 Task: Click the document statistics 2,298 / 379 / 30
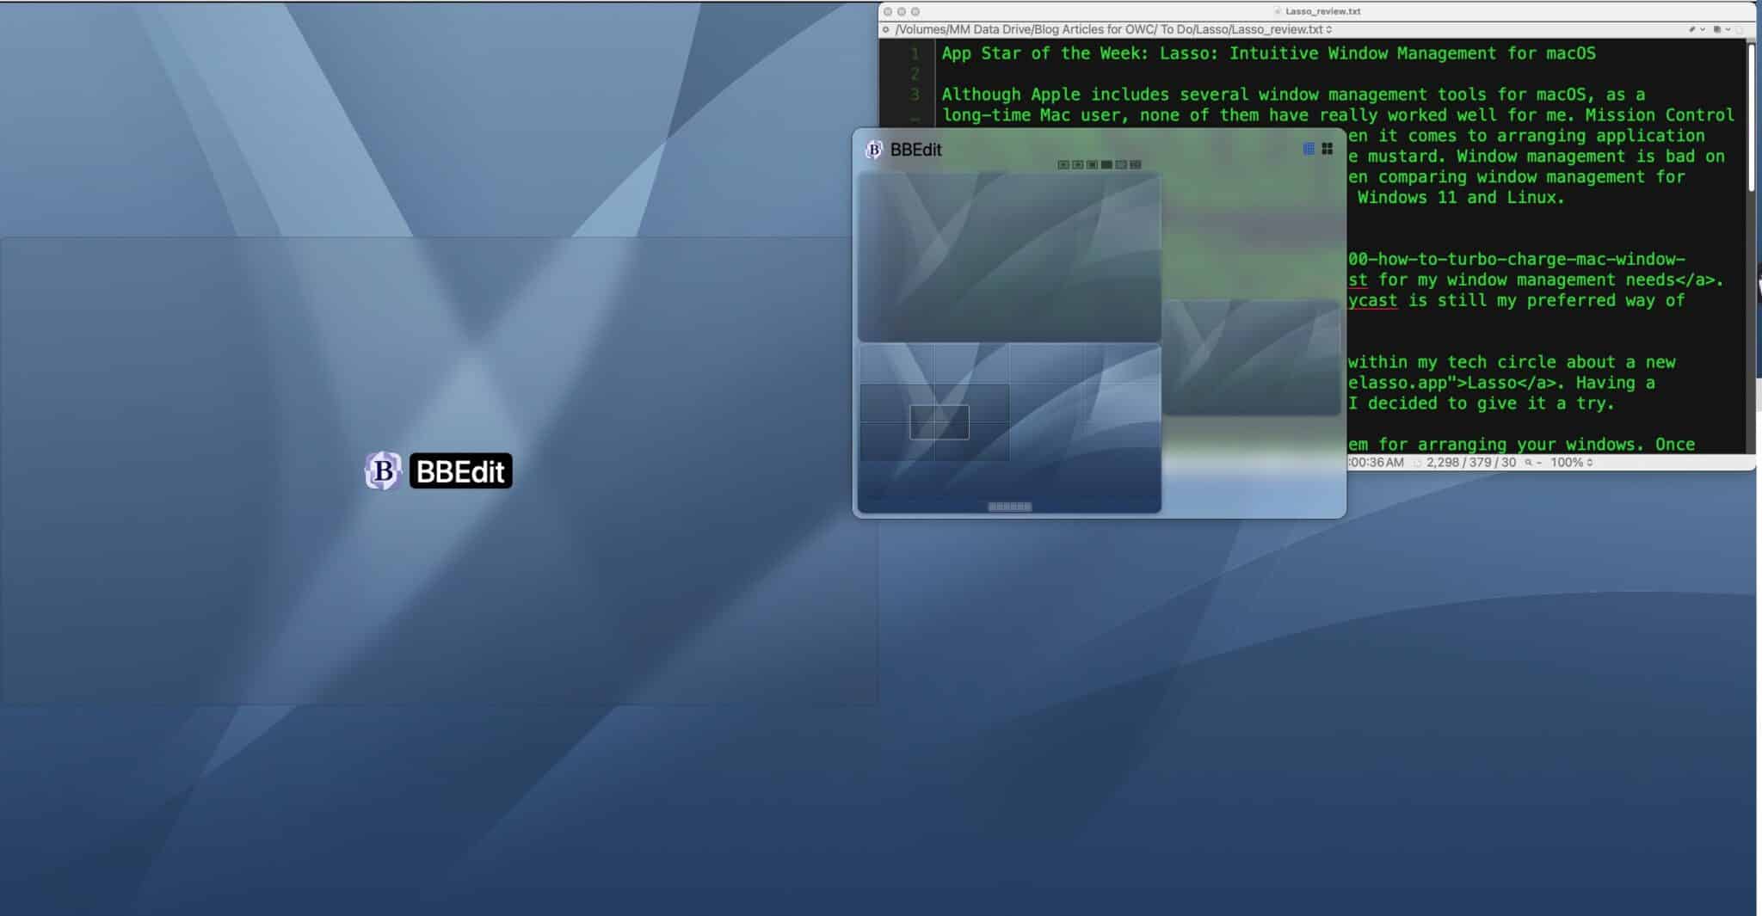point(1470,462)
